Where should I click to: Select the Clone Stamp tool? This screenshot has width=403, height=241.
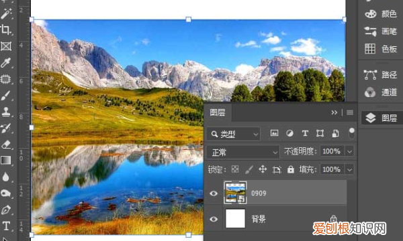click(6, 112)
